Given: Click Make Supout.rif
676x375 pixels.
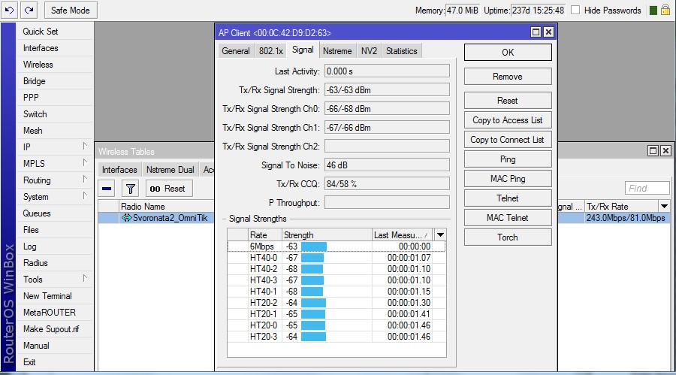Looking at the screenshot, I should [51, 329].
